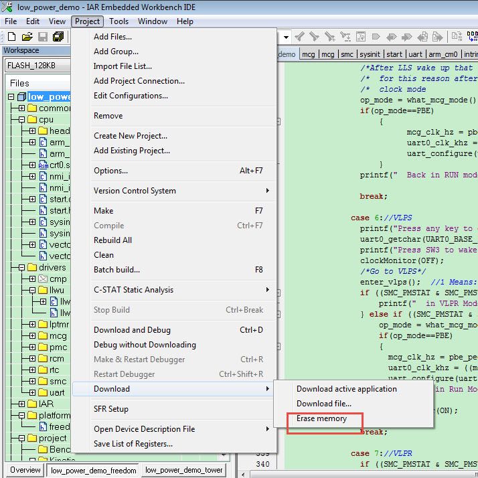Expand the uart folder node
The height and width of the screenshot is (478, 478).
point(32,392)
